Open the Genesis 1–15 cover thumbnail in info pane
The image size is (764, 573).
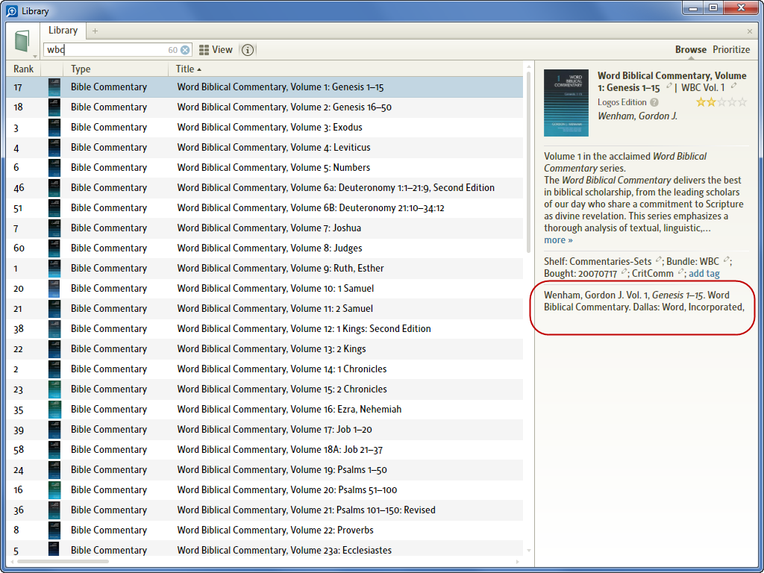(566, 103)
